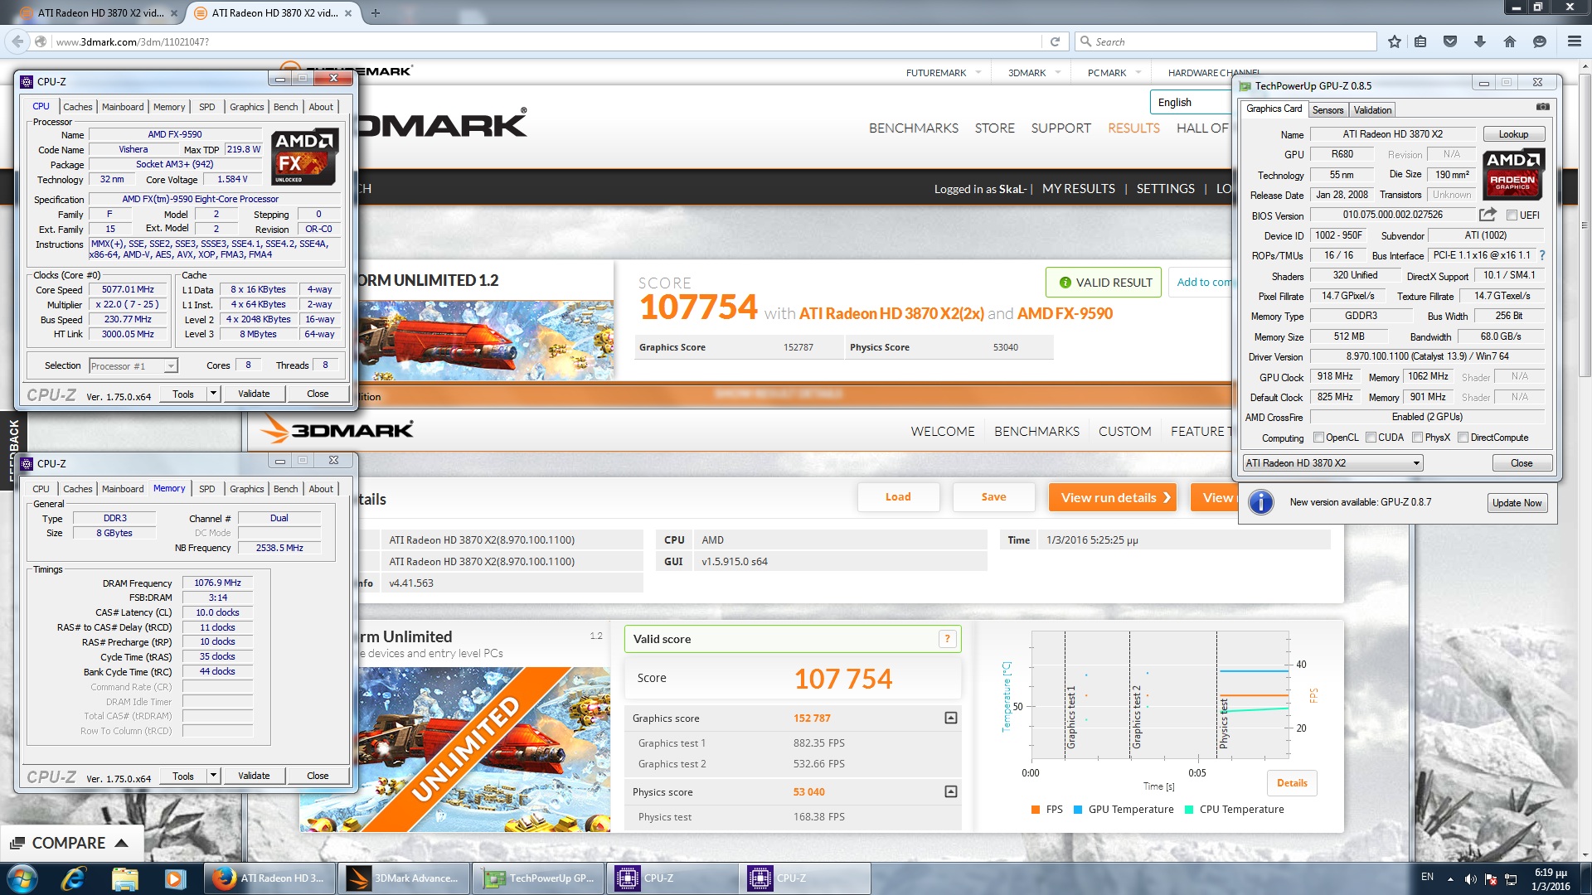Click the GPU-Z update info icon

click(1260, 502)
